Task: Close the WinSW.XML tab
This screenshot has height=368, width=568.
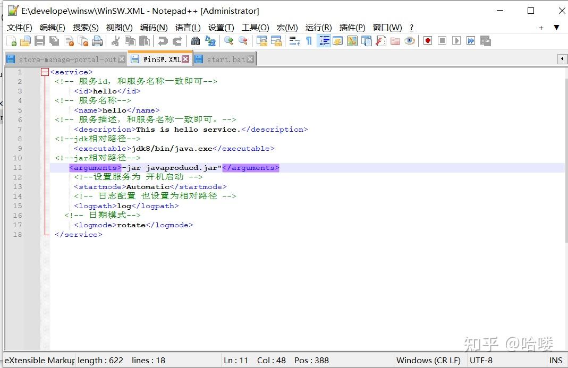Action: tap(185, 59)
